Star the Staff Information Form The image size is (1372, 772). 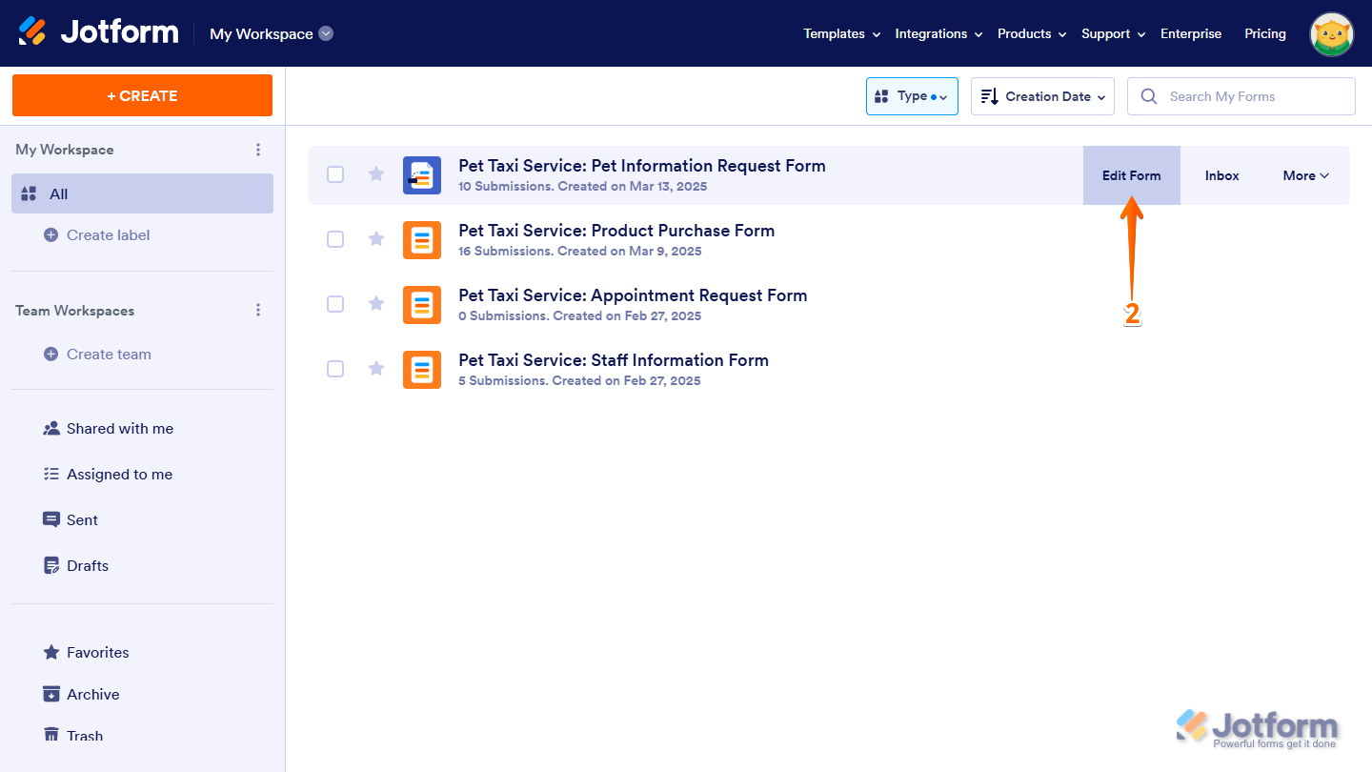(x=376, y=369)
